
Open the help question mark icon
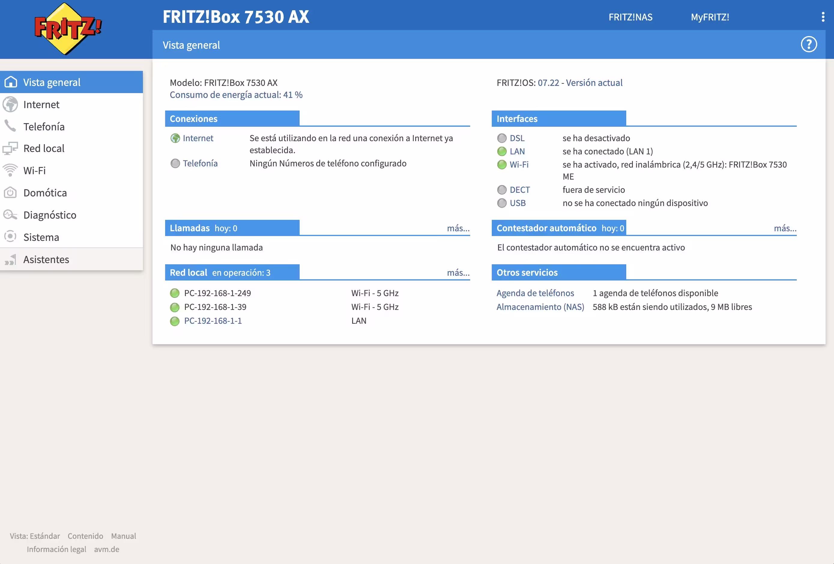pyautogui.click(x=809, y=44)
